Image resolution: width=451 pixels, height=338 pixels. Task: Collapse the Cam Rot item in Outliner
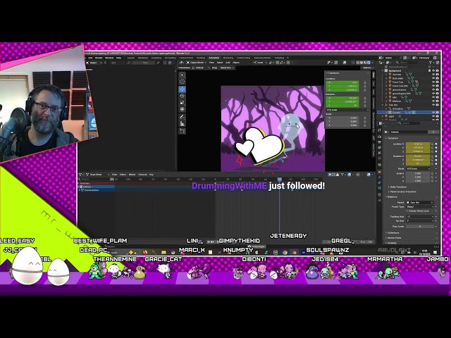[x=383, y=105]
